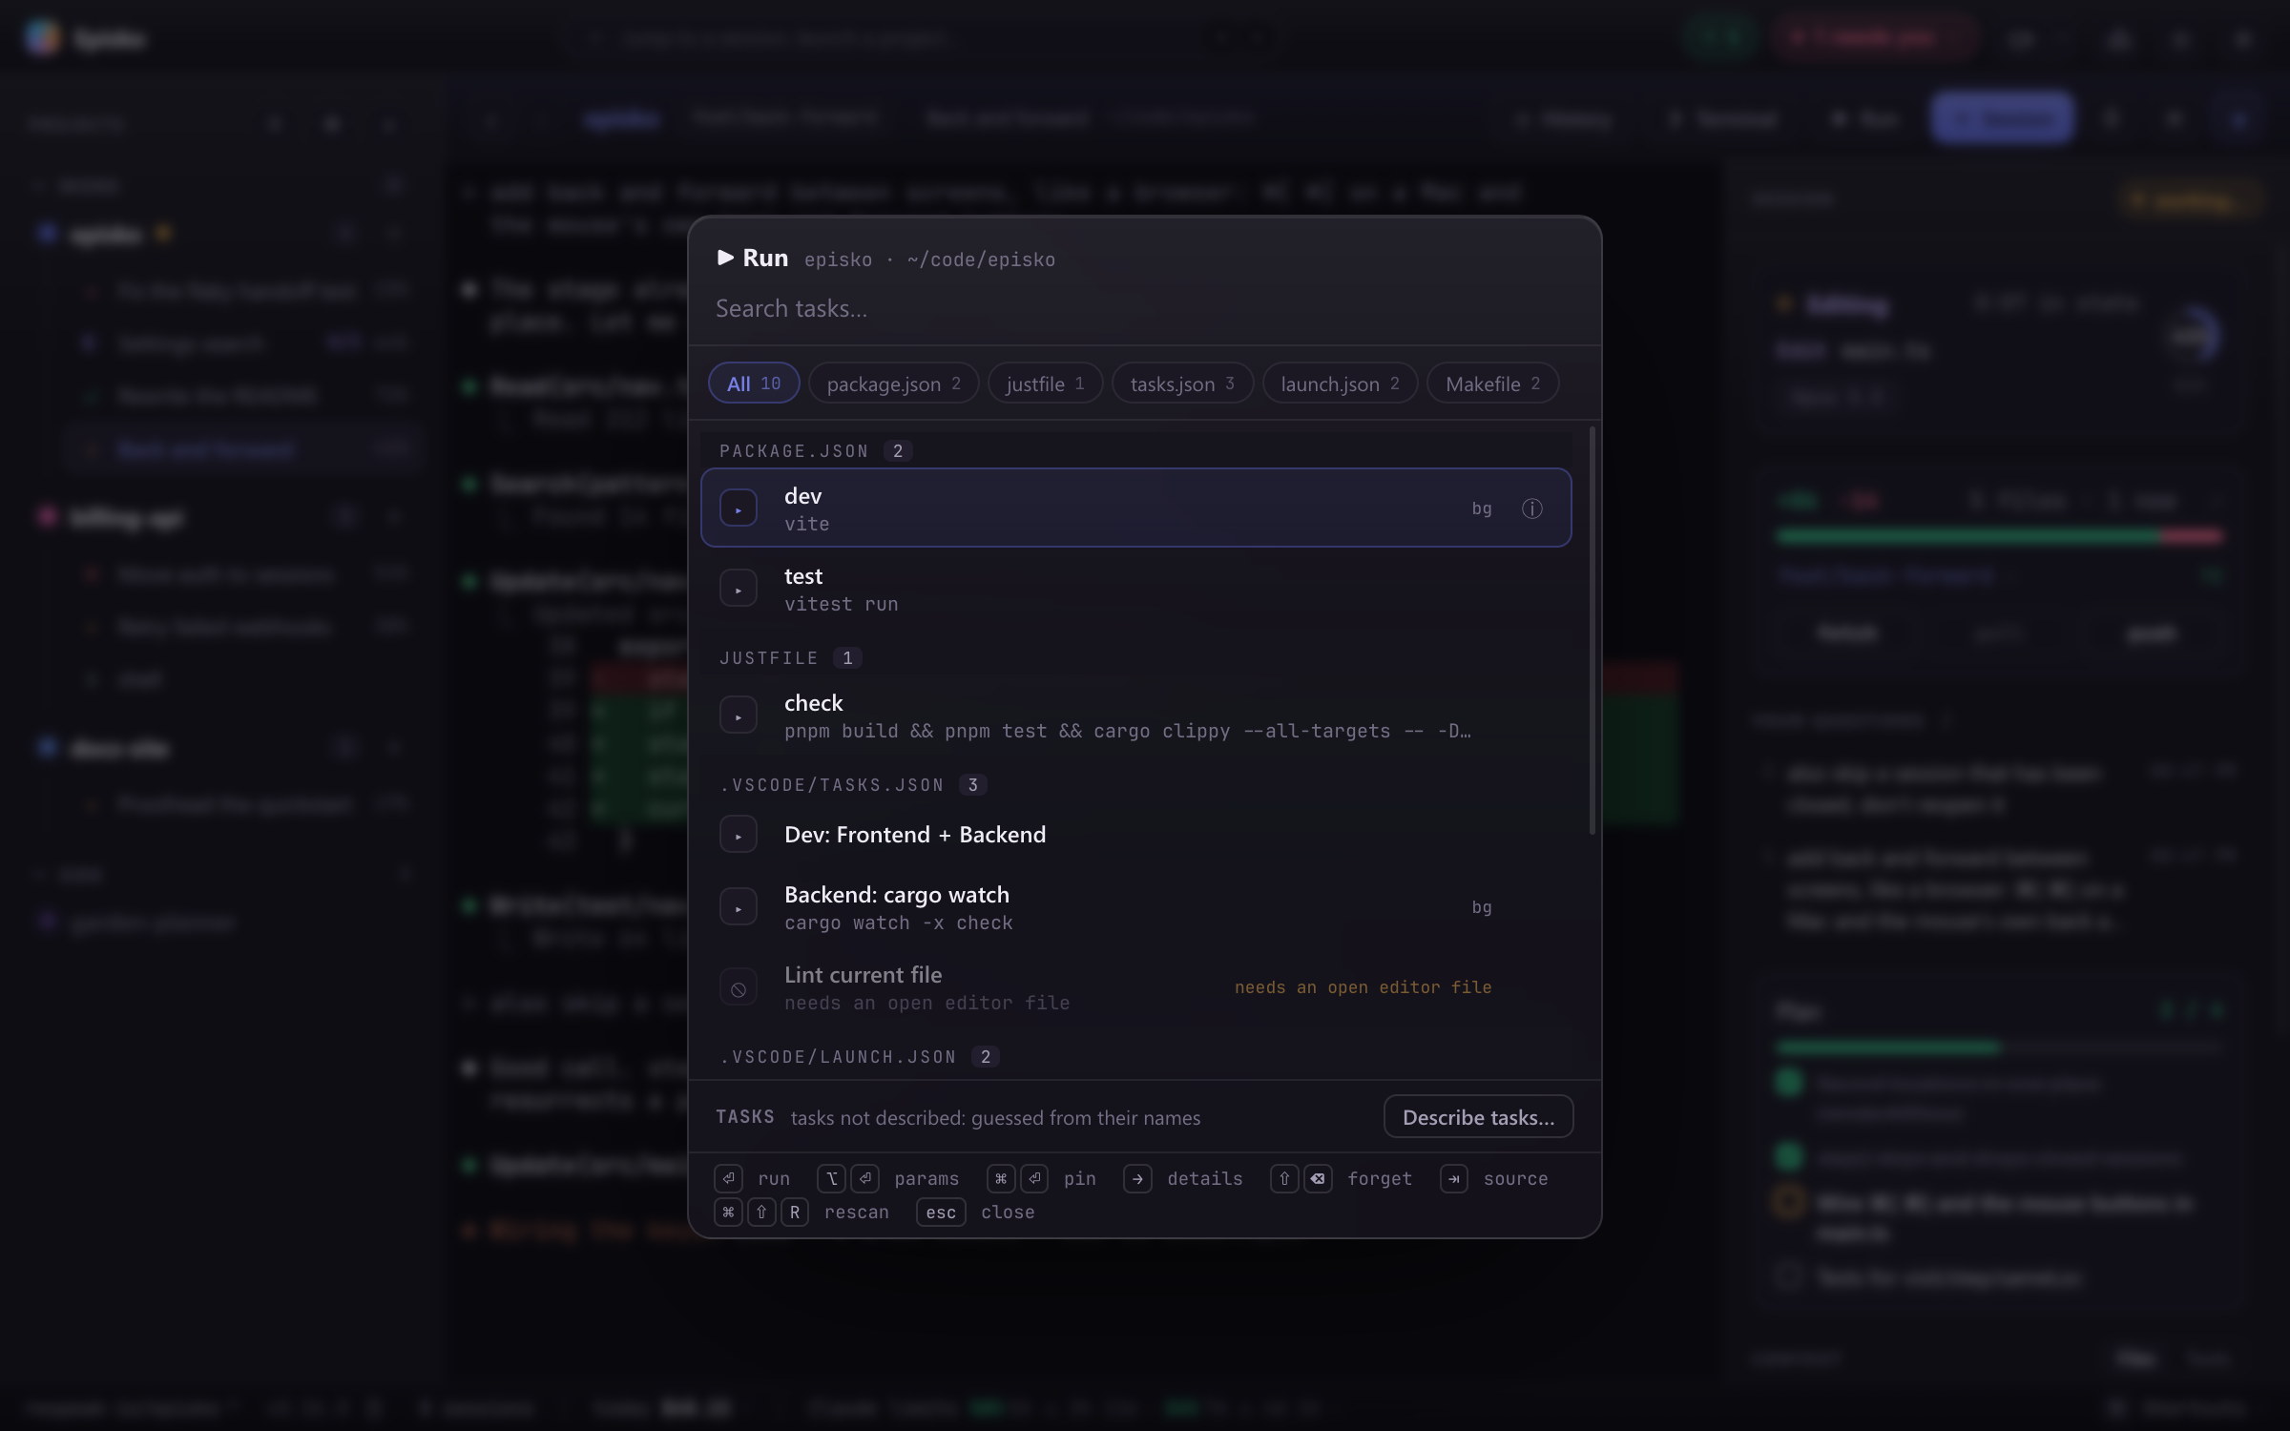Viewport: 2290px width, 1431px height.
Task: Select Lint current file row
Action: tap(1135, 988)
